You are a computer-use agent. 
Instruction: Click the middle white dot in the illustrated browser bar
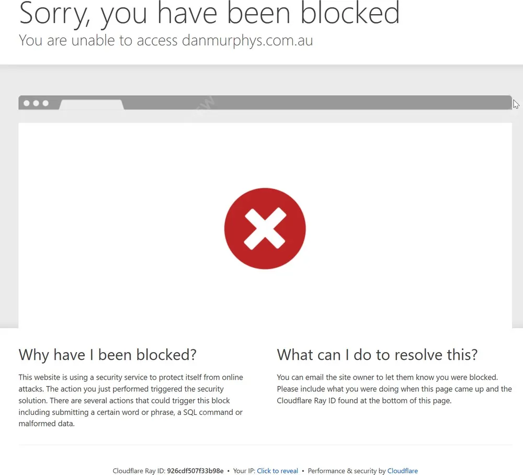point(36,103)
